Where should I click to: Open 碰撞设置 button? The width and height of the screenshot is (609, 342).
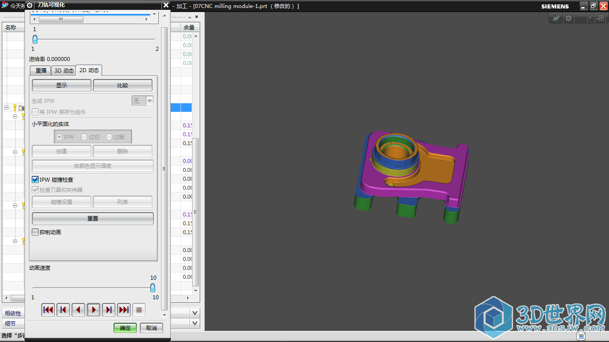click(62, 202)
